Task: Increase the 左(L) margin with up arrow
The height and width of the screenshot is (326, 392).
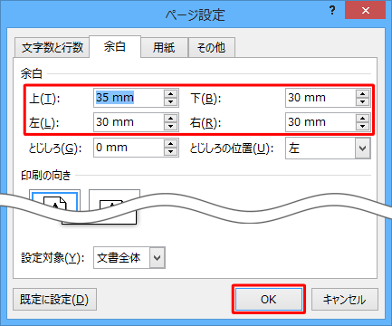Action: (x=171, y=118)
